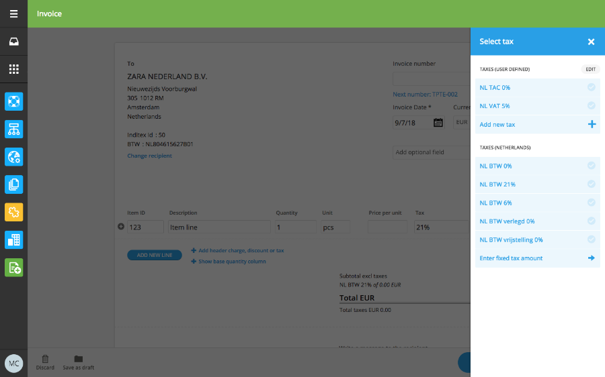Click the plus icon for Add new tax
605x377 pixels.
592,124
